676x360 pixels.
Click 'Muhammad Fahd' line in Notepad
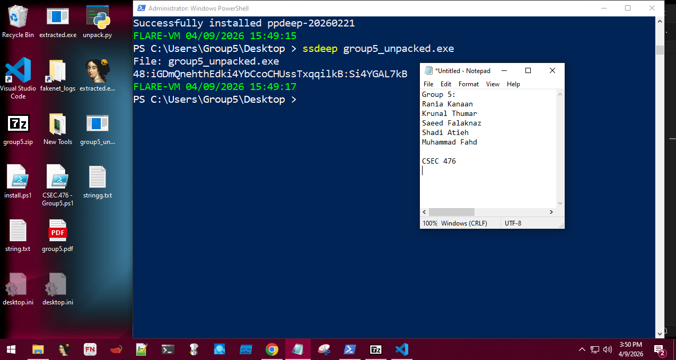pyautogui.click(x=450, y=142)
